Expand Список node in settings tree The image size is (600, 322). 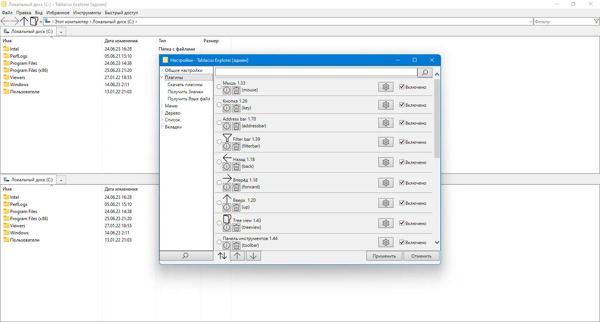[162, 120]
